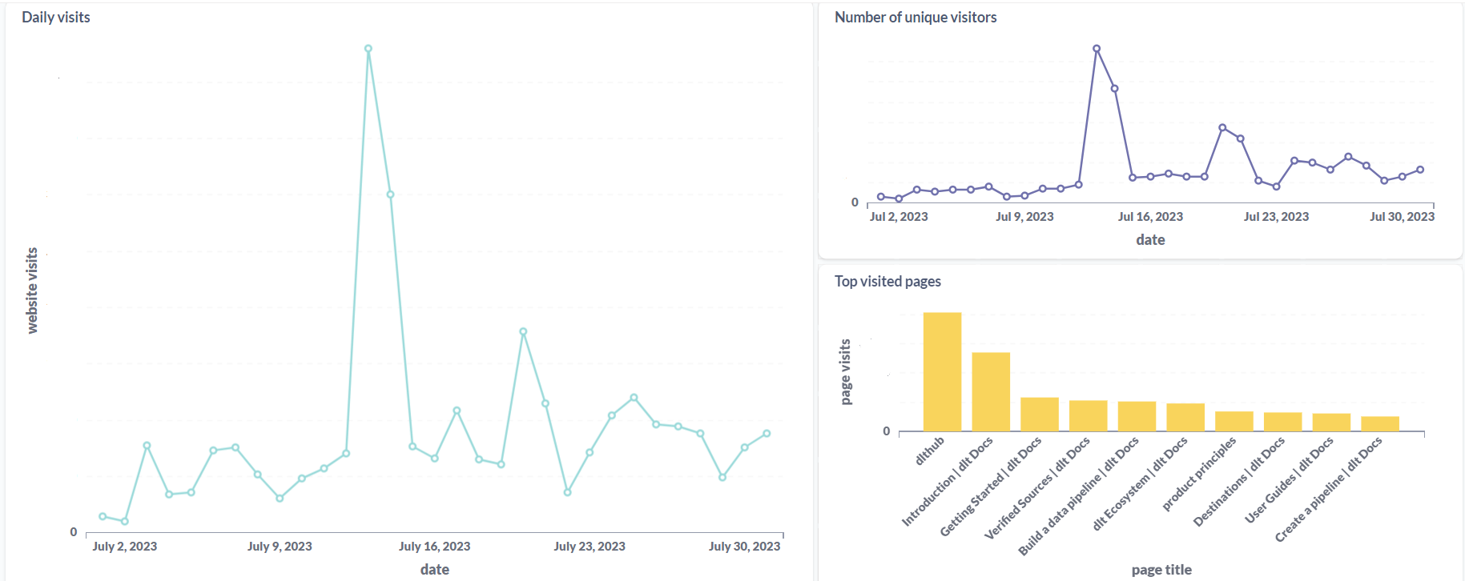Select the Getting Started | dlt Docs bar
The image size is (1465, 581).
(x=1040, y=414)
